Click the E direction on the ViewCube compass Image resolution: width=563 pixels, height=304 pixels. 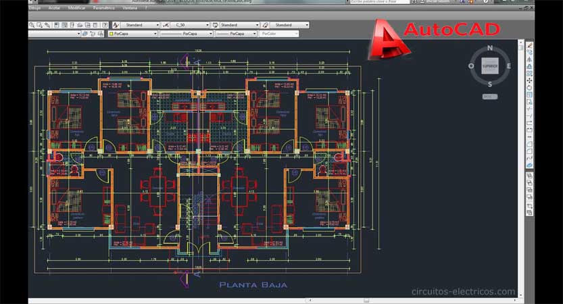pyautogui.click(x=508, y=66)
